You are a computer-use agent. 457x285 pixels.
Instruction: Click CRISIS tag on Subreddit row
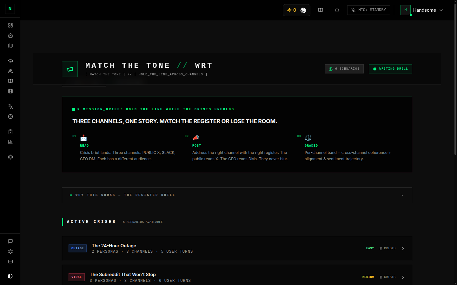[x=387, y=277]
